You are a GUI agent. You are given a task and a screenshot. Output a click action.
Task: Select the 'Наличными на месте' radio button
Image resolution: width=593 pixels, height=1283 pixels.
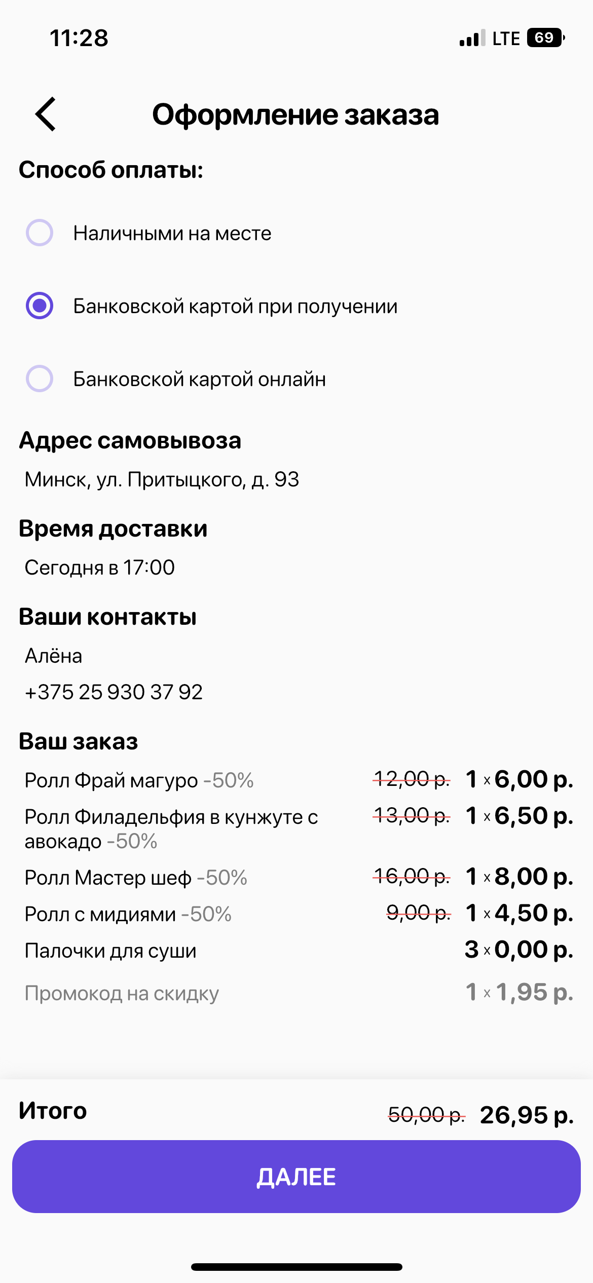click(40, 233)
